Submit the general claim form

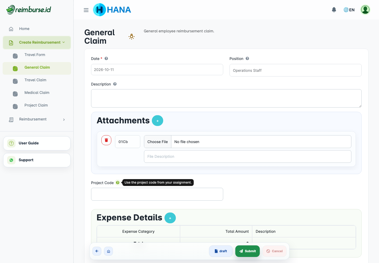247,251
